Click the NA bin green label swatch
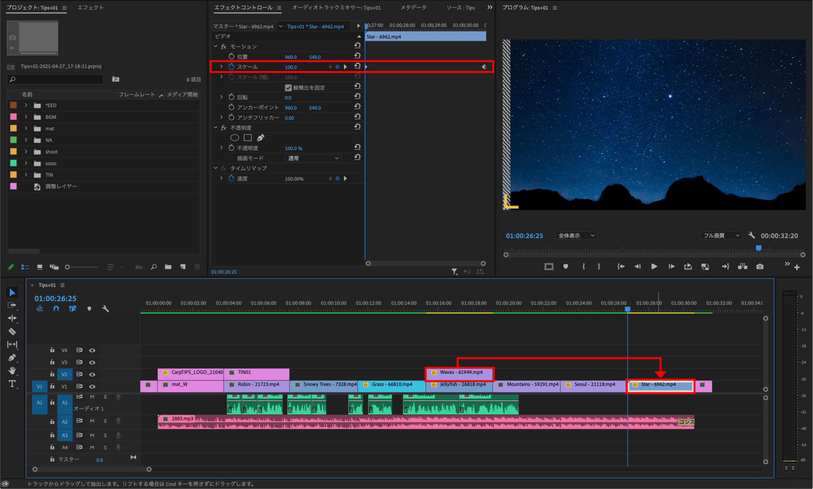 coord(14,140)
